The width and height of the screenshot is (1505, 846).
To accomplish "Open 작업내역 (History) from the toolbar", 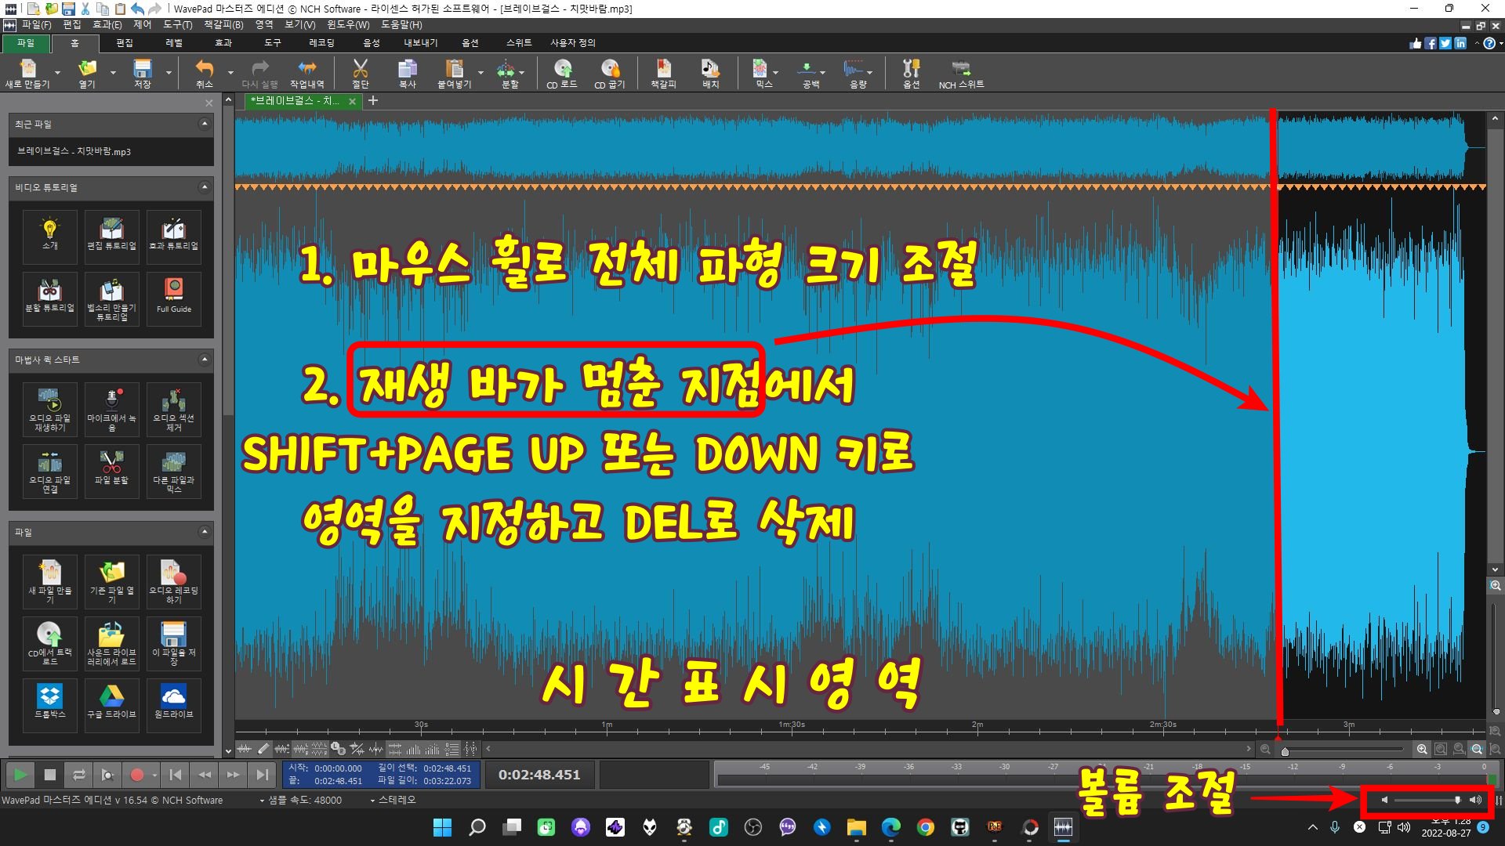I will [306, 73].
